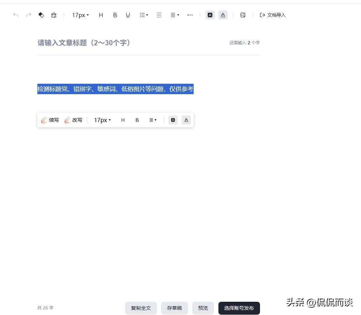The width and height of the screenshot is (361, 315).
Task: Select 续写 AI continue writing
Action: pos(50,120)
